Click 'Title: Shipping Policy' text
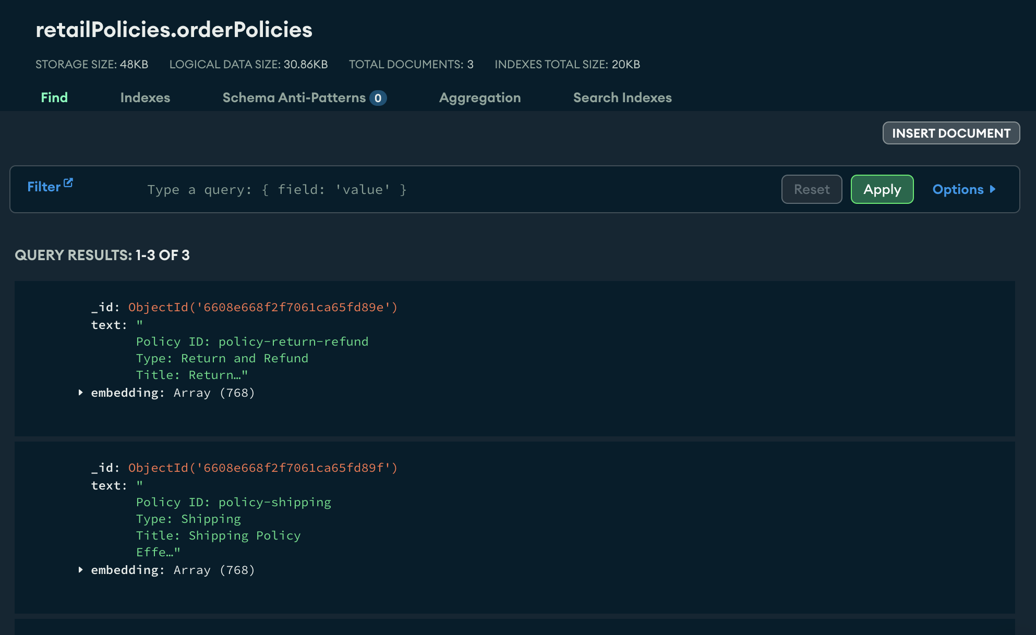The height and width of the screenshot is (635, 1036). tap(219, 535)
